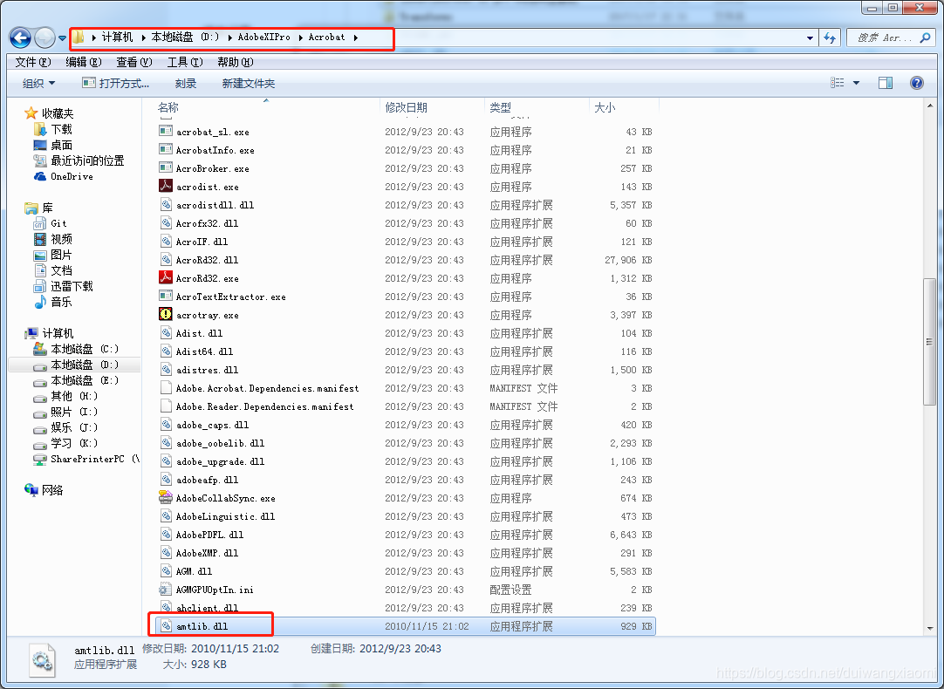Viewport: 944px width, 689px height.
Task: Select the AcroRd32.exe red icon
Action: point(166,277)
